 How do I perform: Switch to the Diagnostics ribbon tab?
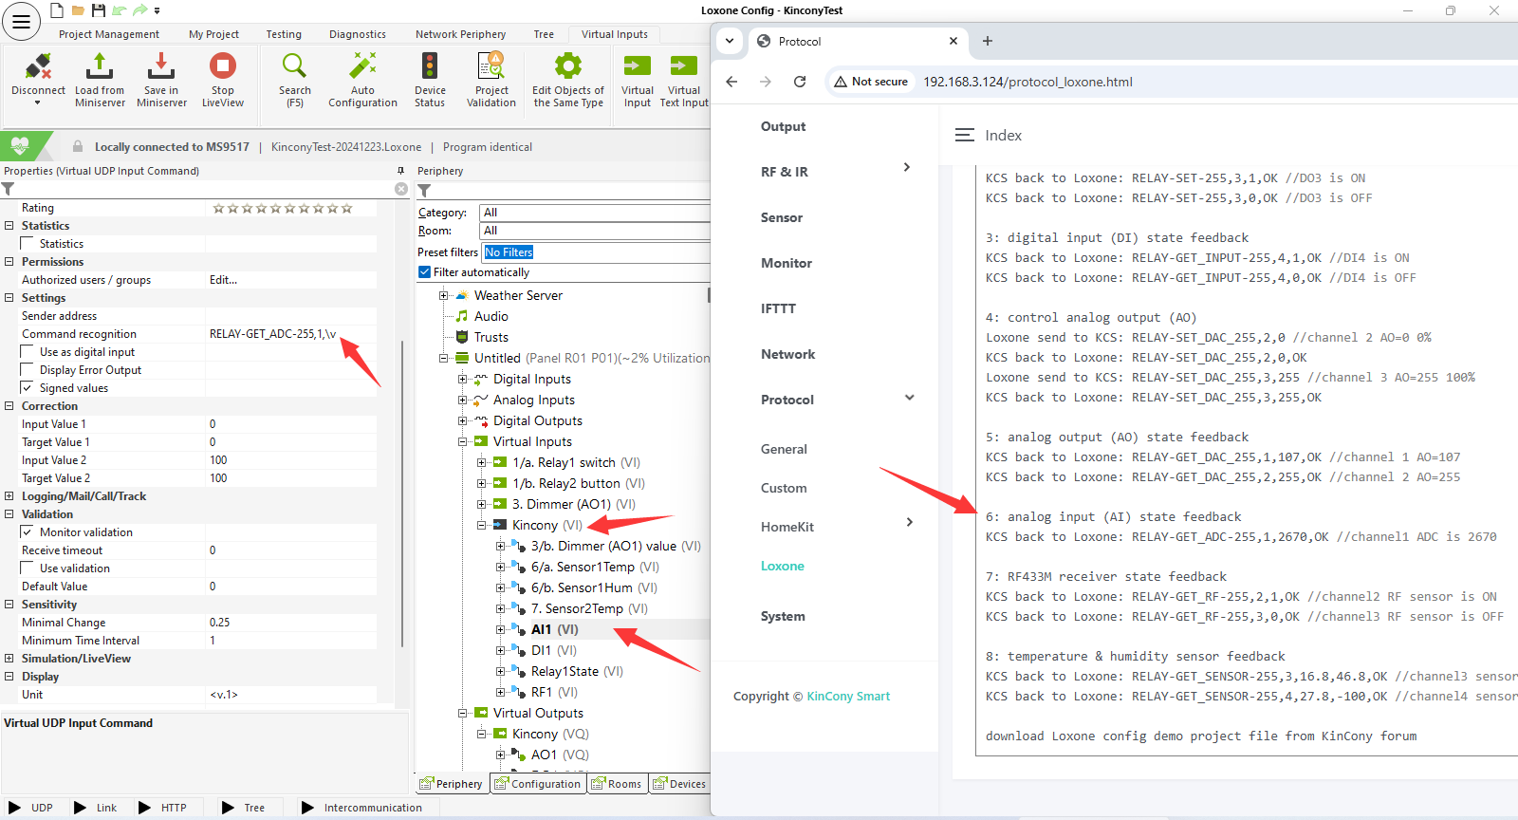click(357, 34)
